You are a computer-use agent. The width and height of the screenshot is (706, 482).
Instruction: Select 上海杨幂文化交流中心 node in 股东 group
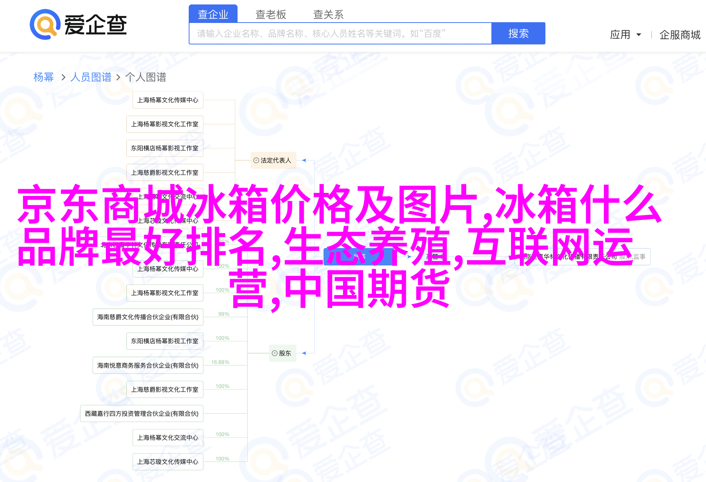[x=168, y=438]
